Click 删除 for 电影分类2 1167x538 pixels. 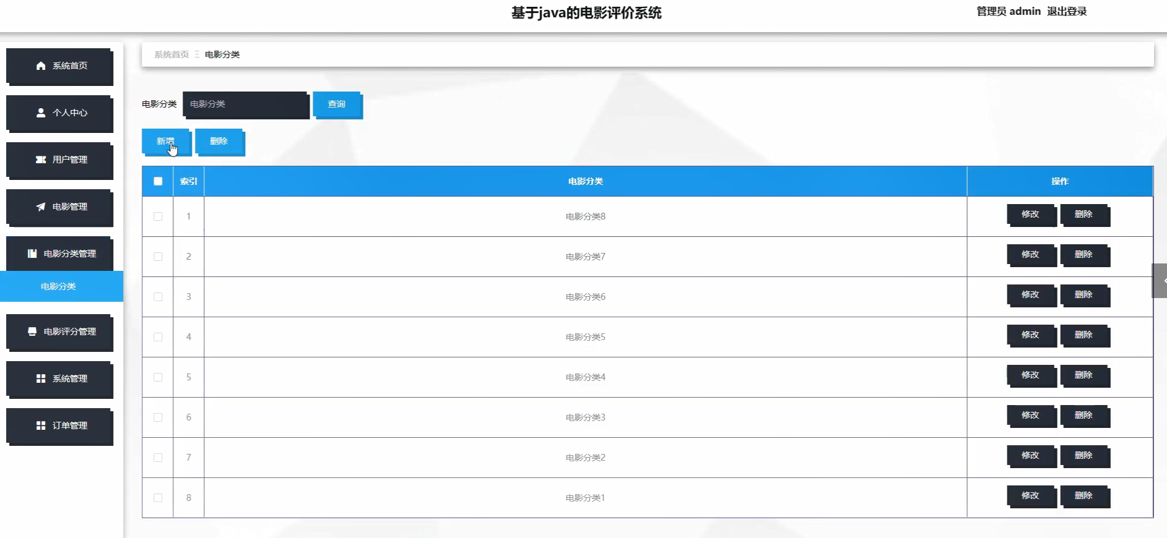(1085, 456)
